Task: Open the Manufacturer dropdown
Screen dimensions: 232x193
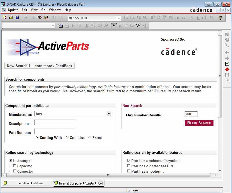Action: click(x=109, y=114)
